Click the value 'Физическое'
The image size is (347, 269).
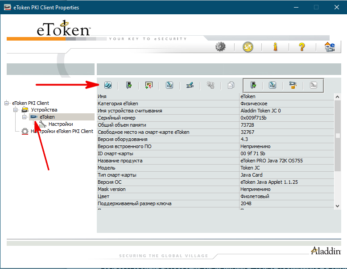pos(254,103)
